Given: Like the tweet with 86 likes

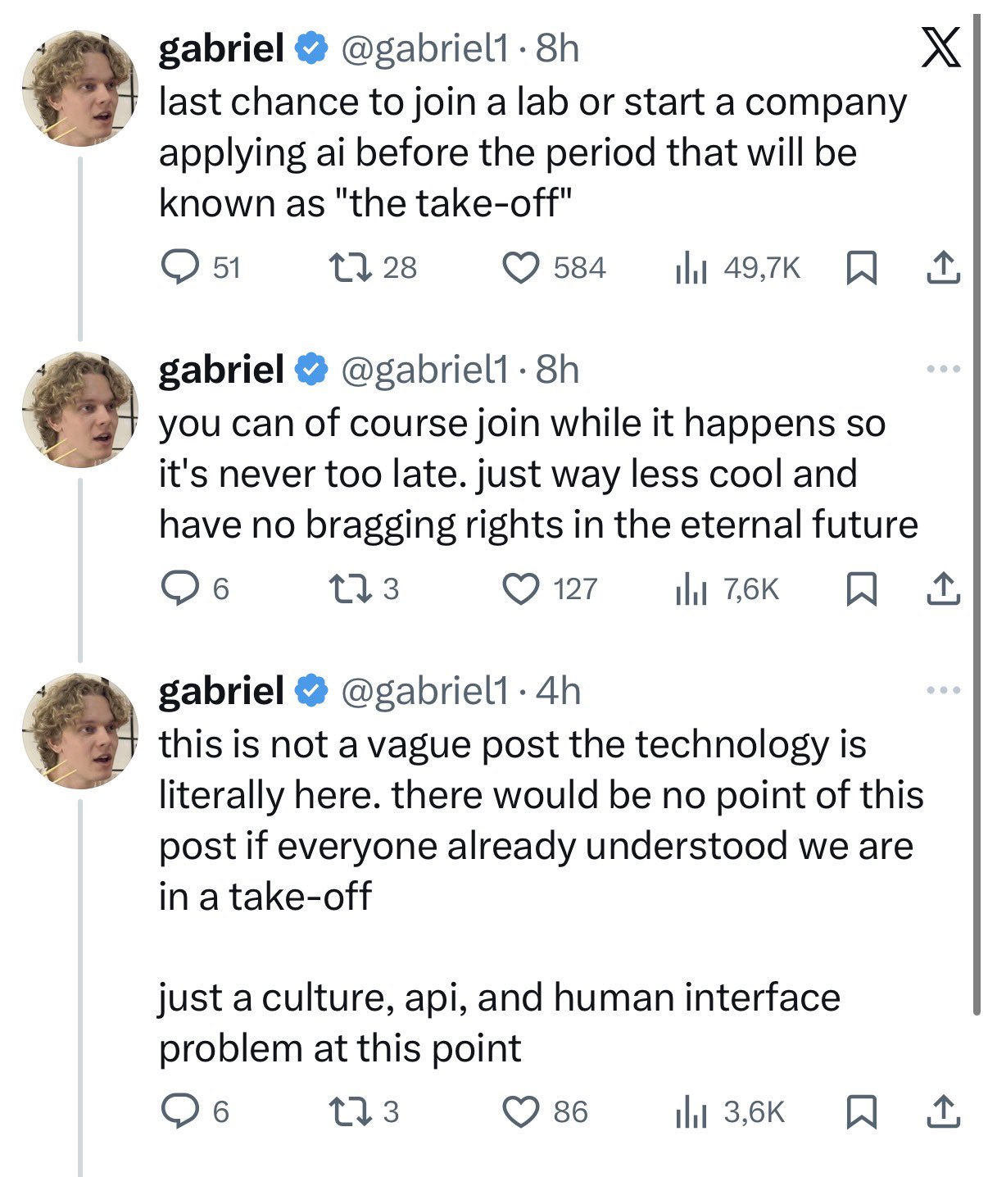Looking at the screenshot, I should [520, 1112].
